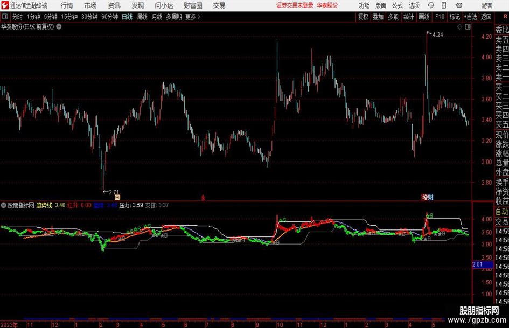
Task: Click the red R label in the right panel
Action: [506, 17]
